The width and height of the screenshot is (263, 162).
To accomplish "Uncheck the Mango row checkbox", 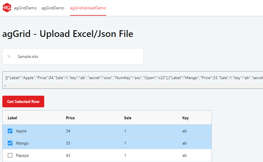I will [10, 143].
